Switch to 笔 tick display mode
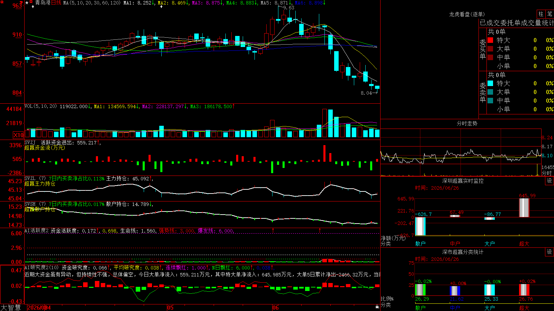 [550, 14]
